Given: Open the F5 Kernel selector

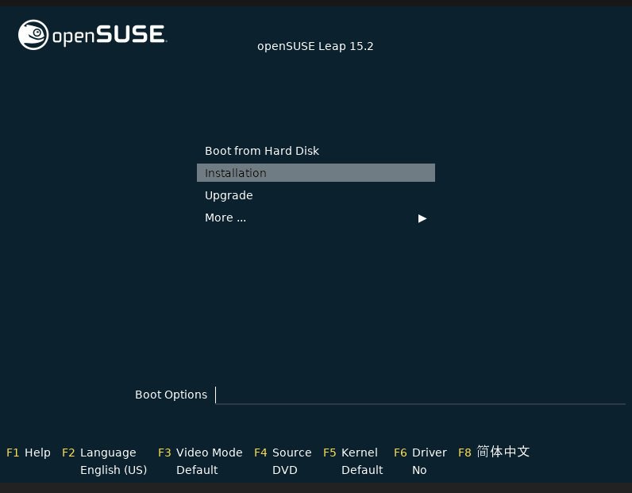Looking at the screenshot, I should click(x=351, y=453).
